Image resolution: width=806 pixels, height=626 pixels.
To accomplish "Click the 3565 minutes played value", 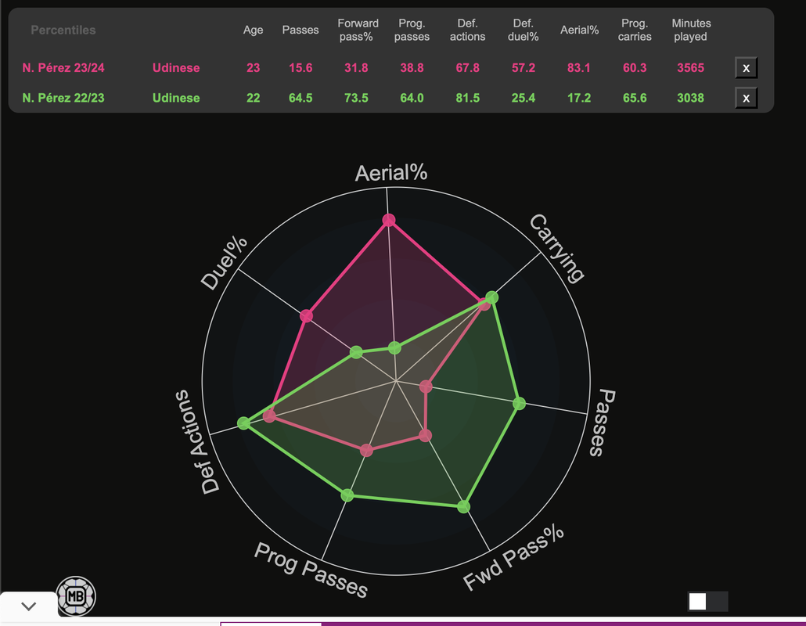I will 690,68.
